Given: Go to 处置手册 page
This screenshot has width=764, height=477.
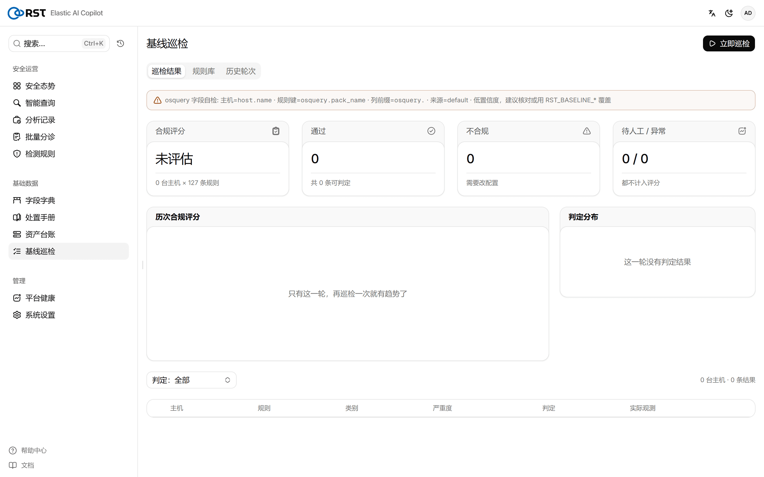Looking at the screenshot, I should 68,217.
